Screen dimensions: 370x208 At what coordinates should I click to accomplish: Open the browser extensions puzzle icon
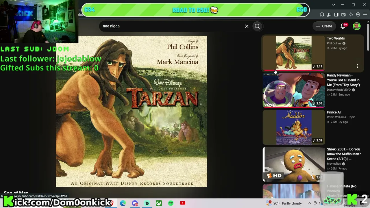point(322,14)
